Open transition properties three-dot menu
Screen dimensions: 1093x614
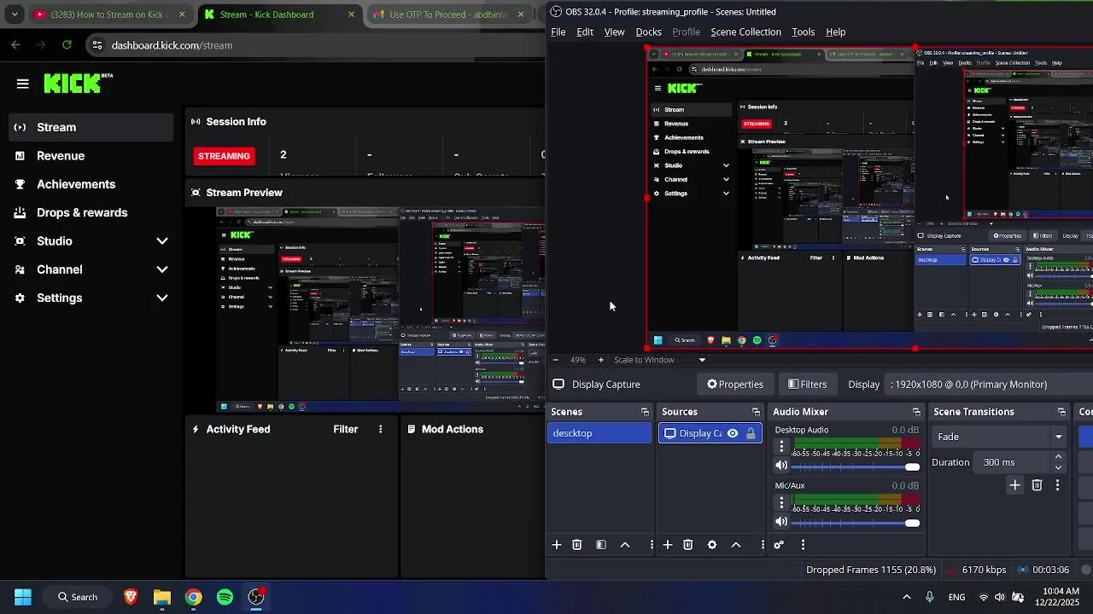[1057, 485]
